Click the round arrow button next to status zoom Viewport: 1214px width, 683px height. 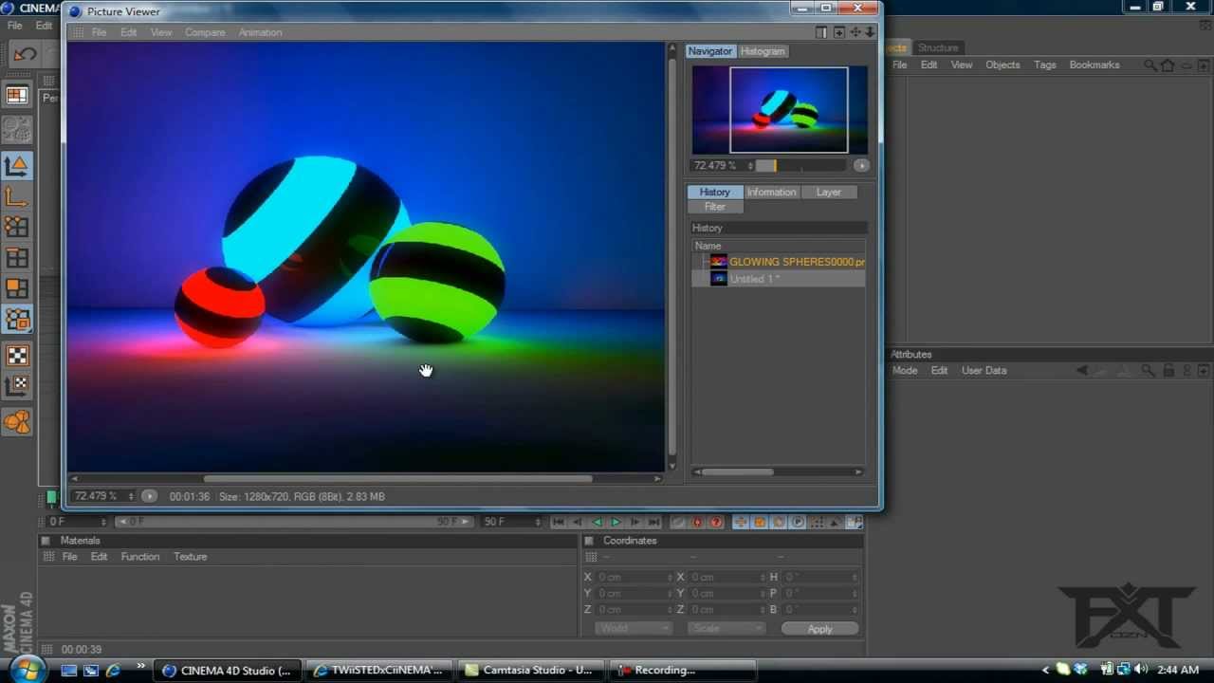pos(149,496)
